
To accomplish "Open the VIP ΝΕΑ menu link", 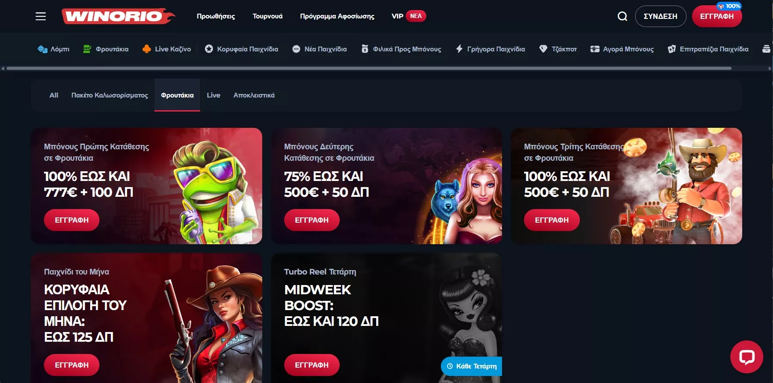I will [x=408, y=16].
